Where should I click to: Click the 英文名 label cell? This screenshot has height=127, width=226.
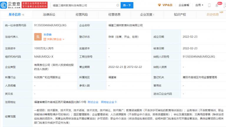pos(18,94)
